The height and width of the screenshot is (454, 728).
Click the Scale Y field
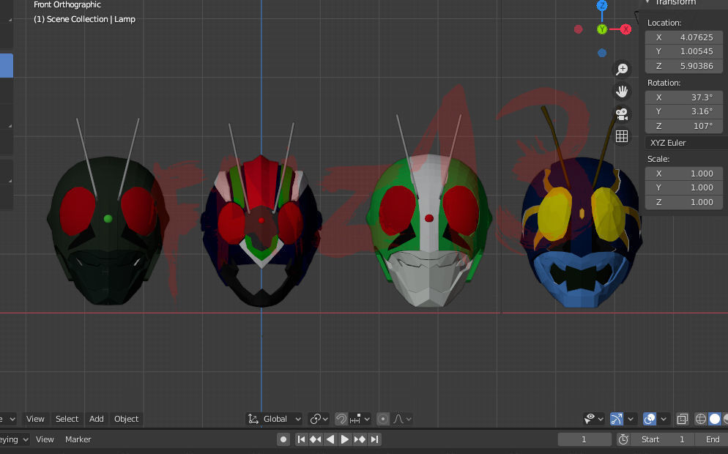click(684, 187)
